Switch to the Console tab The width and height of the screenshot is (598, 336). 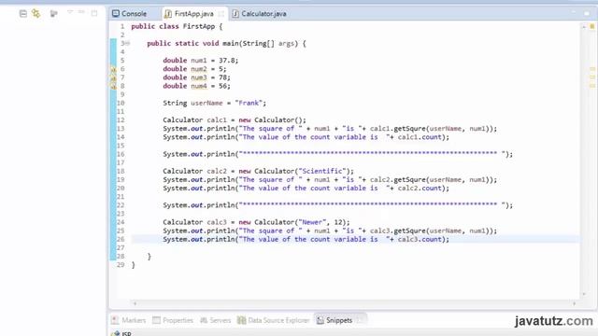pyautogui.click(x=130, y=14)
